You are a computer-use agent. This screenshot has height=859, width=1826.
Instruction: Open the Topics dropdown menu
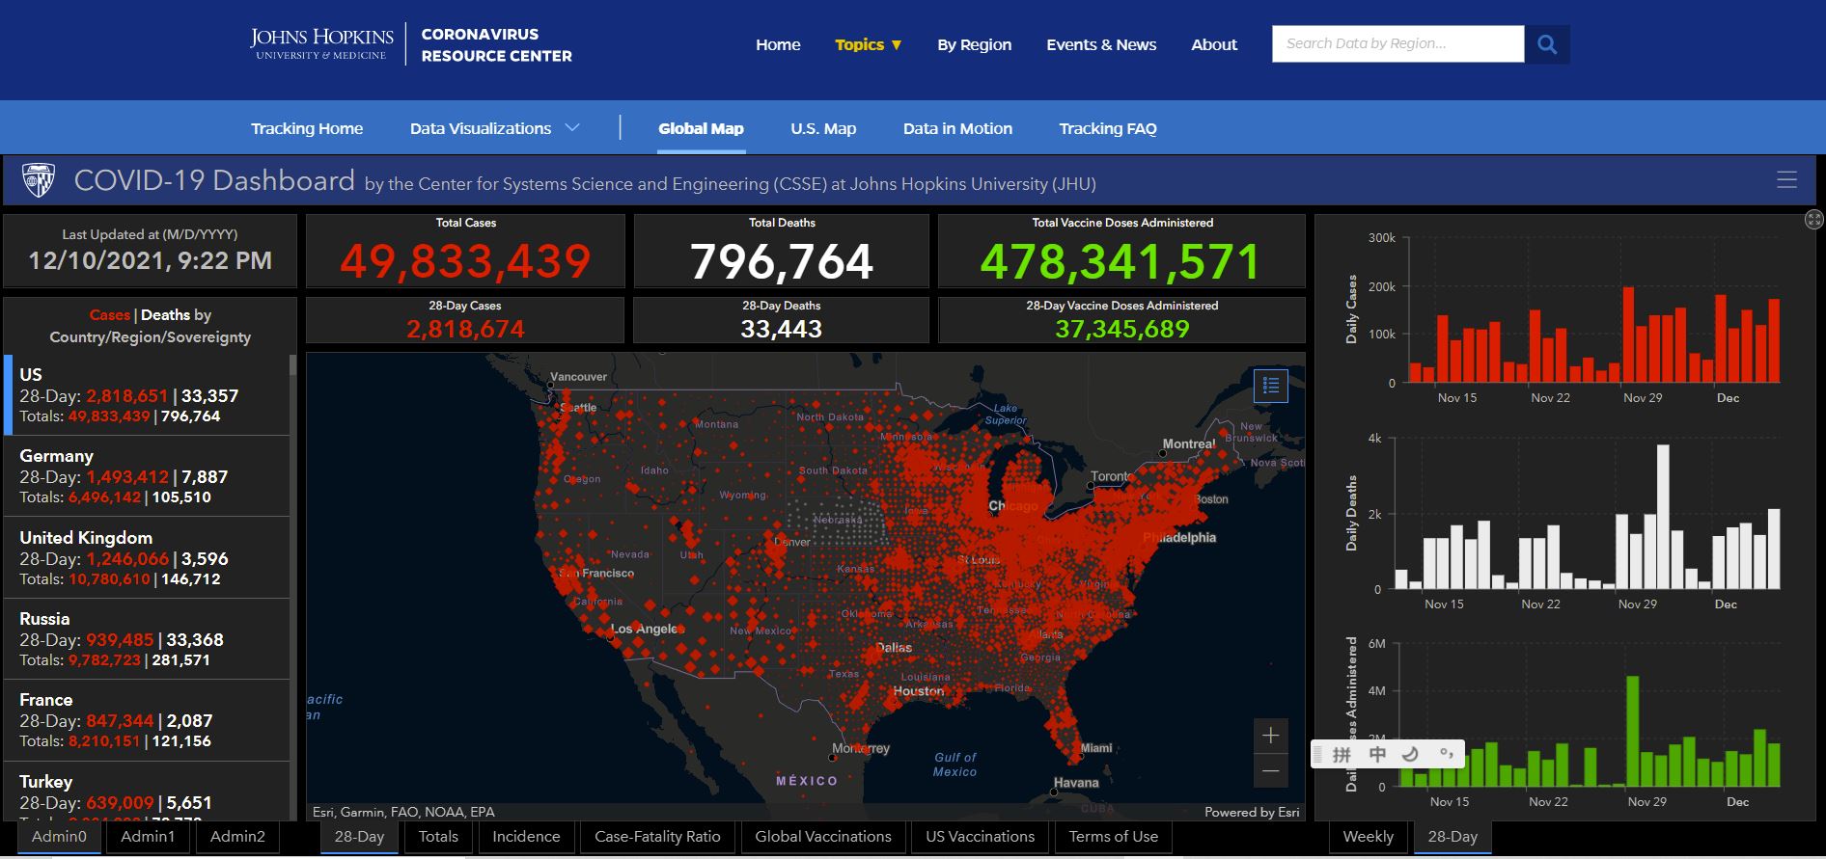pyautogui.click(x=869, y=44)
